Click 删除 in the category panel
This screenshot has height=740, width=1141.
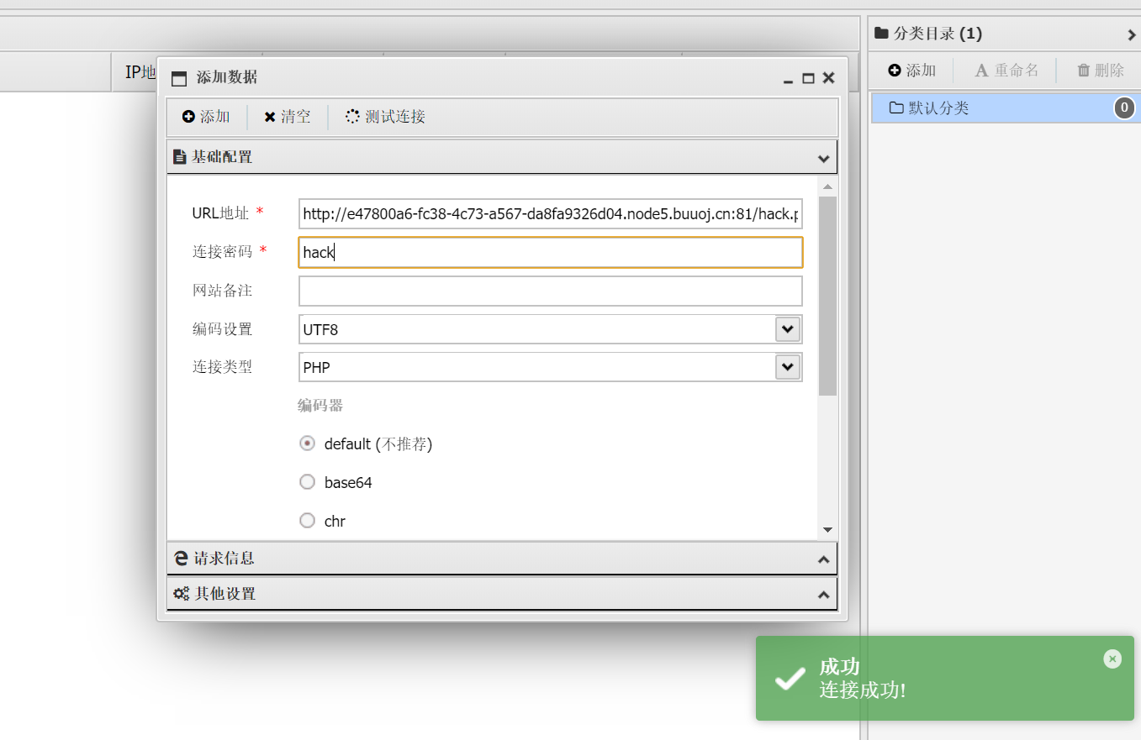click(x=1101, y=71)
